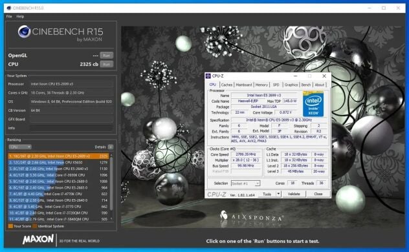
Task: Close the CPU-Z window with X
Action: [x=324, y=76]
